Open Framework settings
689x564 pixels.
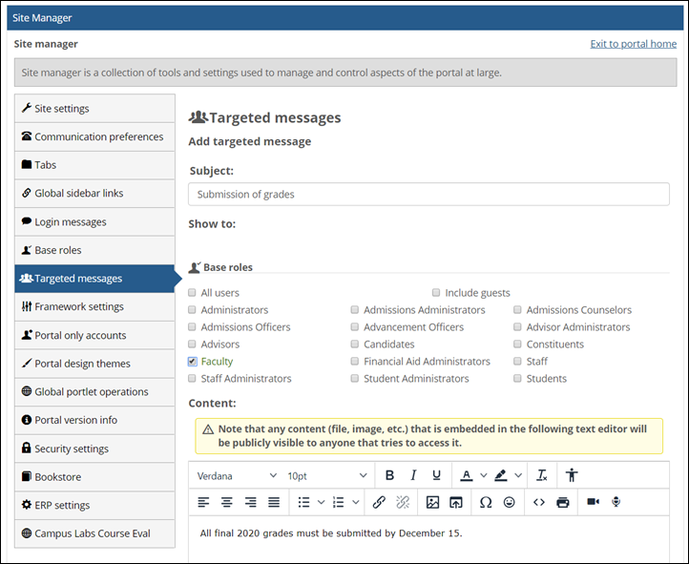click(94, 306)
